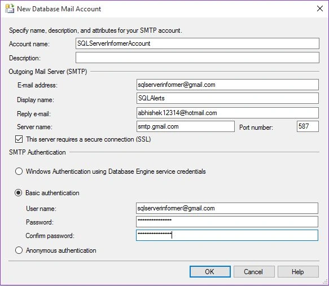Focus the Password field

pyautogui.click(x=227, y=222)
